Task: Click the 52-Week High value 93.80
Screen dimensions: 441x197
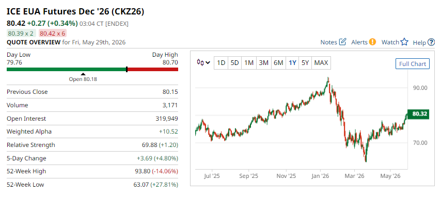Action: [x=143, y=171]
